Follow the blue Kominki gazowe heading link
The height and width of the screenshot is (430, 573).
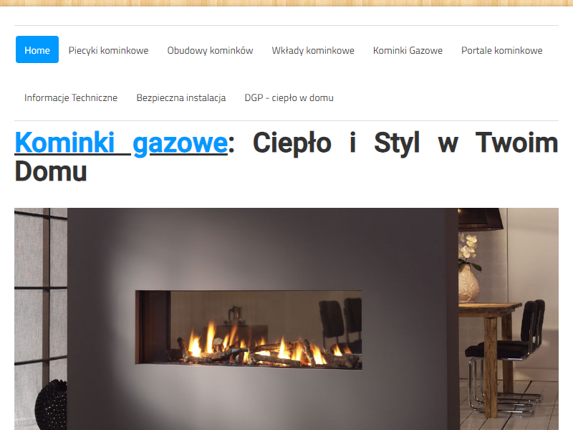[x=121, y=143]
